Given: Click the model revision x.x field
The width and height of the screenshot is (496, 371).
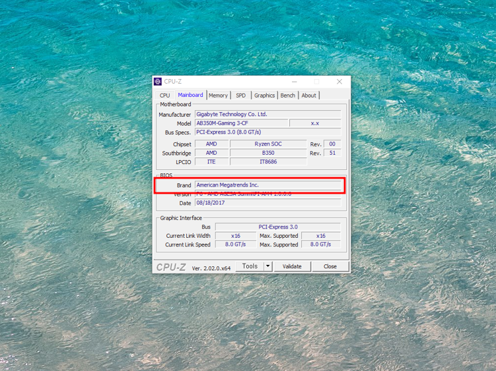Looking at the screenshot, I should pyautogui.click(x=315, y=123).
